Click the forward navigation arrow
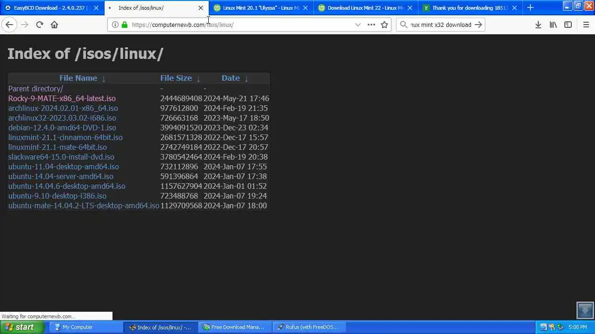 pyautogui.click(x=25, y=25)
